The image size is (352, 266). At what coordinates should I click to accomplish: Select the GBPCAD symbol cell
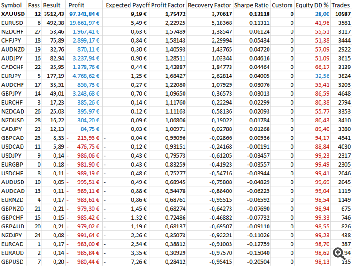pos(13,138)
